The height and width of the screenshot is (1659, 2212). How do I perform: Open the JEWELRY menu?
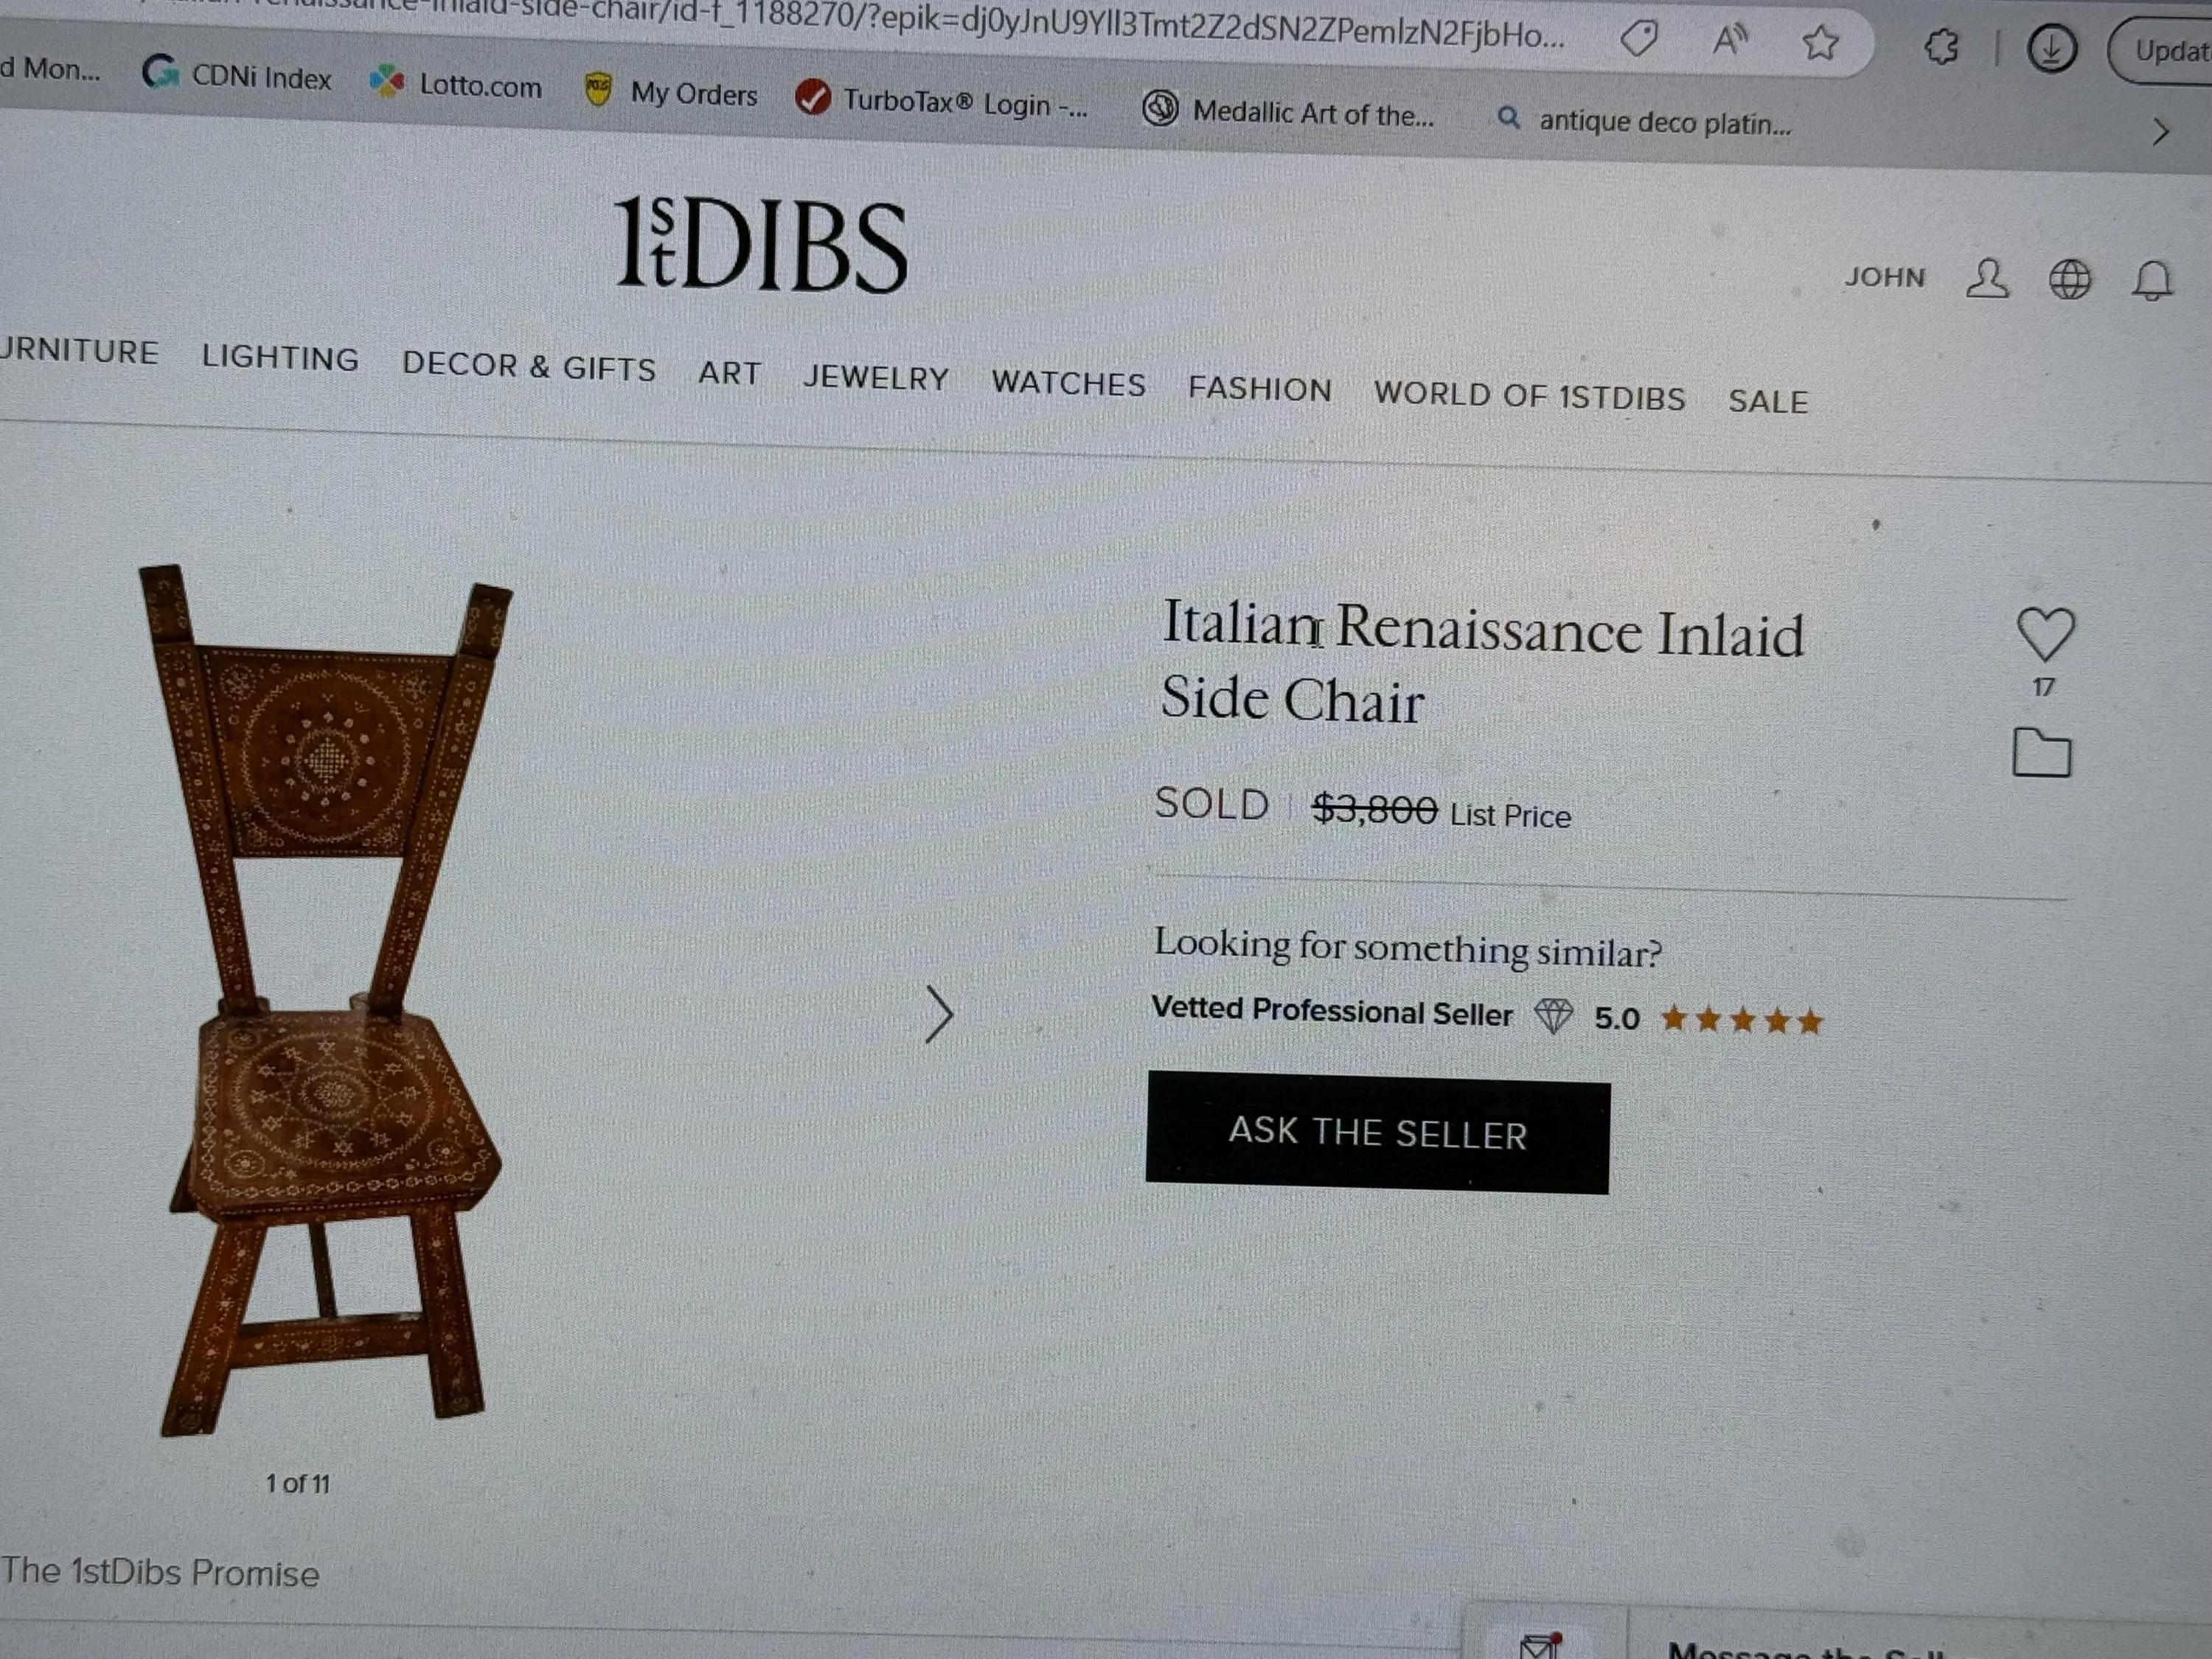click(x=875, y=378)
